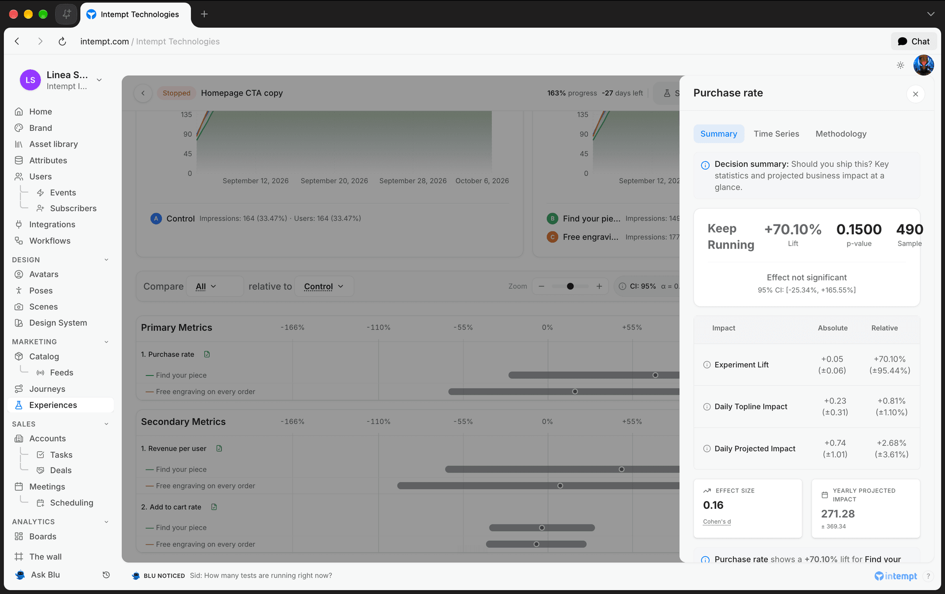Open document icon next to Purchase rate metric
The height and width of the screenshot is (594, 945).
(x=207, y=354)
